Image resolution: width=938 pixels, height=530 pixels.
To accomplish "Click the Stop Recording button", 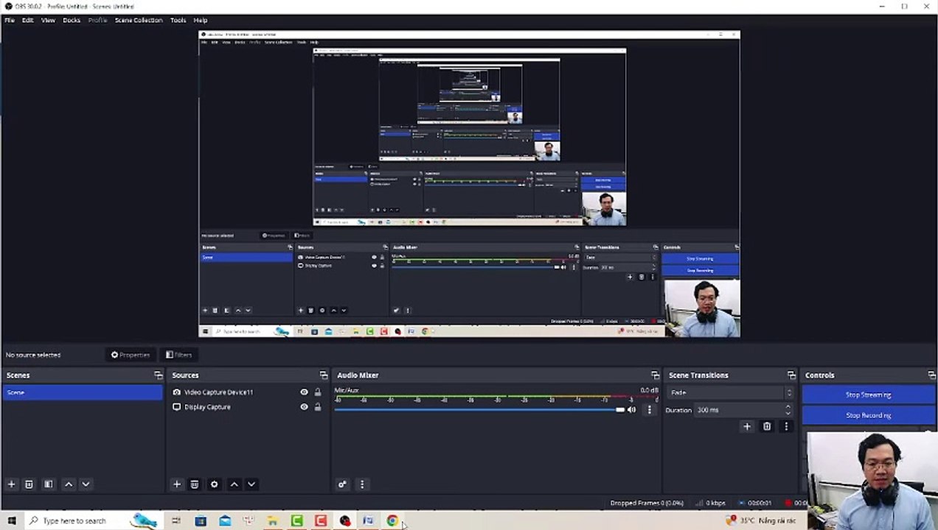I will click(868, 415).
